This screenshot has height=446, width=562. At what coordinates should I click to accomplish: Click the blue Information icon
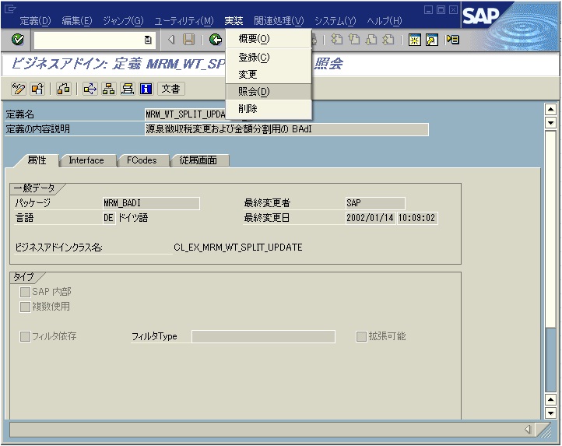coord(145,89)
